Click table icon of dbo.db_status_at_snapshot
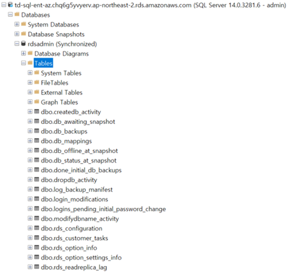288x272 pixels. 37,160
